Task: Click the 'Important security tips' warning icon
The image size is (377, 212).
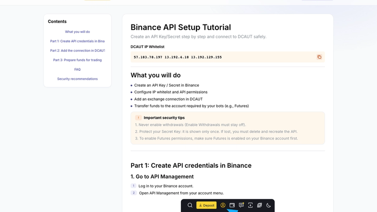Action: pos(138,117)
